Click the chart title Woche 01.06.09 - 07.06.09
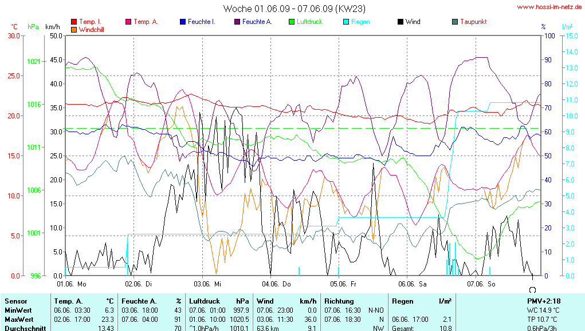Image resolution: width=585 pixels, height=331 pixels. 294,9
